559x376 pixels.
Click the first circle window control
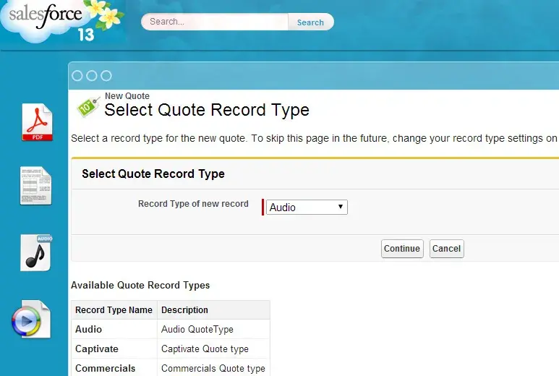click(x=77, y=75)
